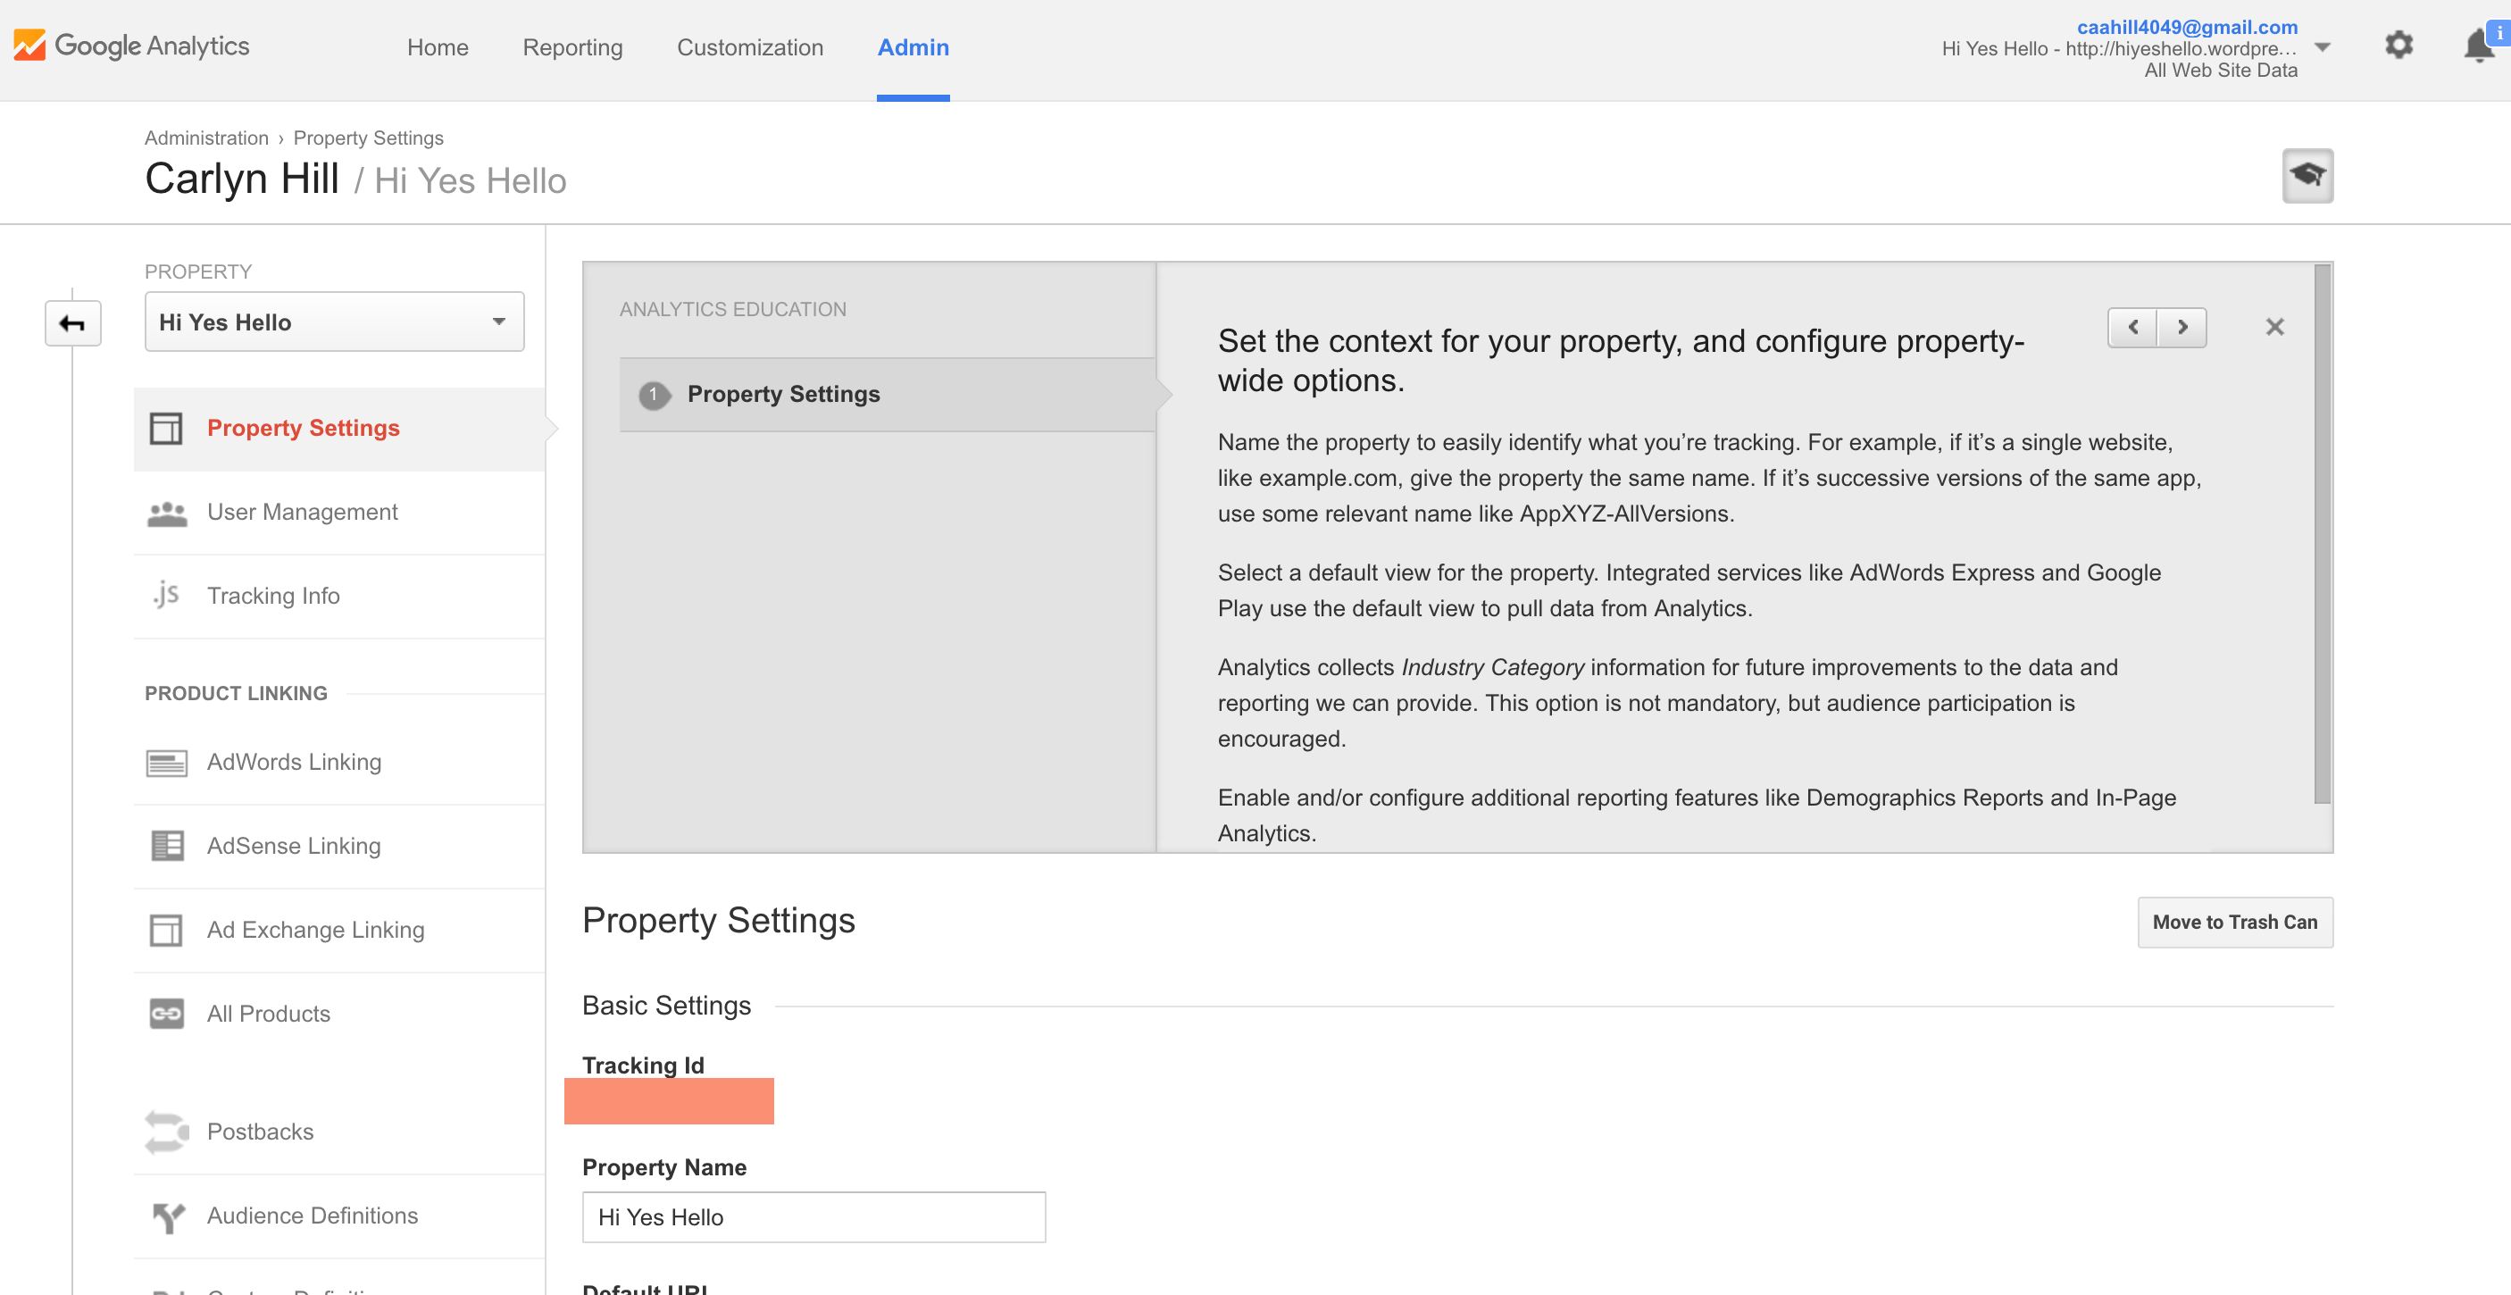The height and width of the screenshot is (1295, 2511).
Task: Click the AdWords Linking icon
Action: (x=167, y=763)
